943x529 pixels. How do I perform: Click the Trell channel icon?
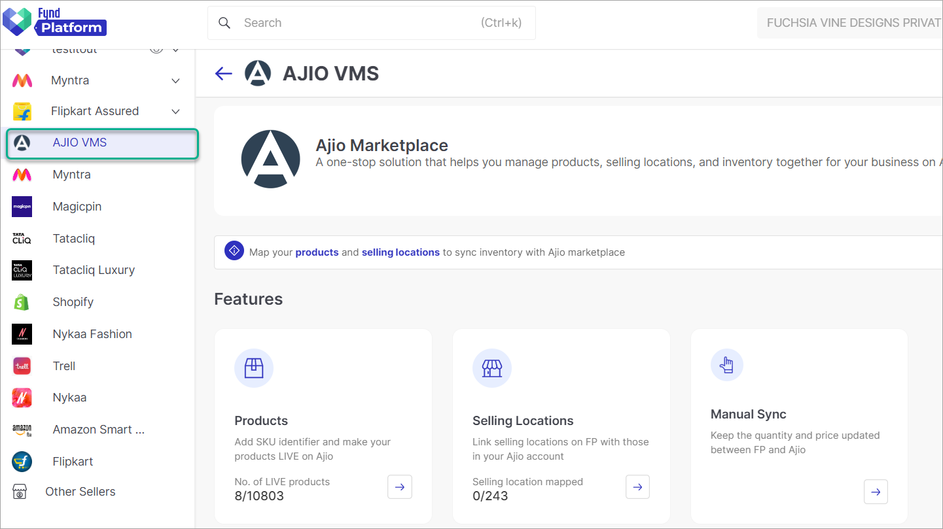pos(22,366)
